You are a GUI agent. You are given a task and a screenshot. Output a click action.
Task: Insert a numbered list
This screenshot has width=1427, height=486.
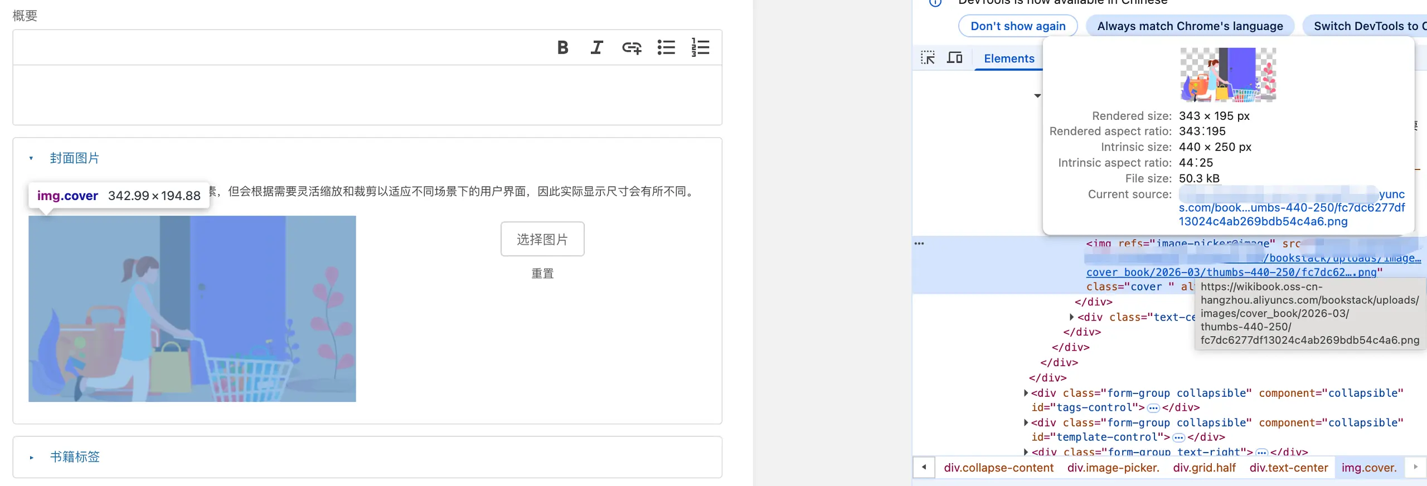click(x=700, y=48)
